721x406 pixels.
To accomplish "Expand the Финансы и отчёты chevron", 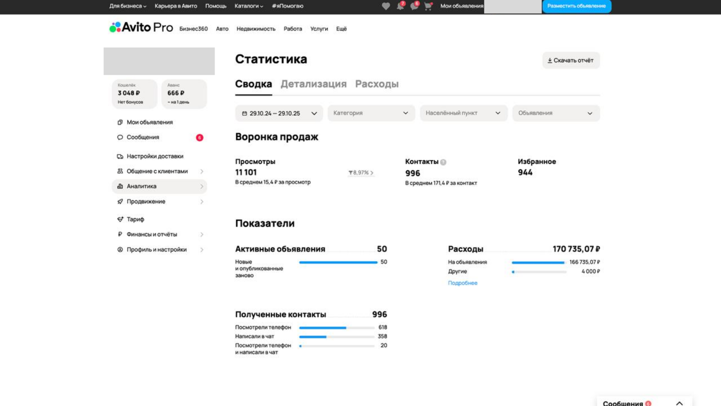I will pos(202,235).
